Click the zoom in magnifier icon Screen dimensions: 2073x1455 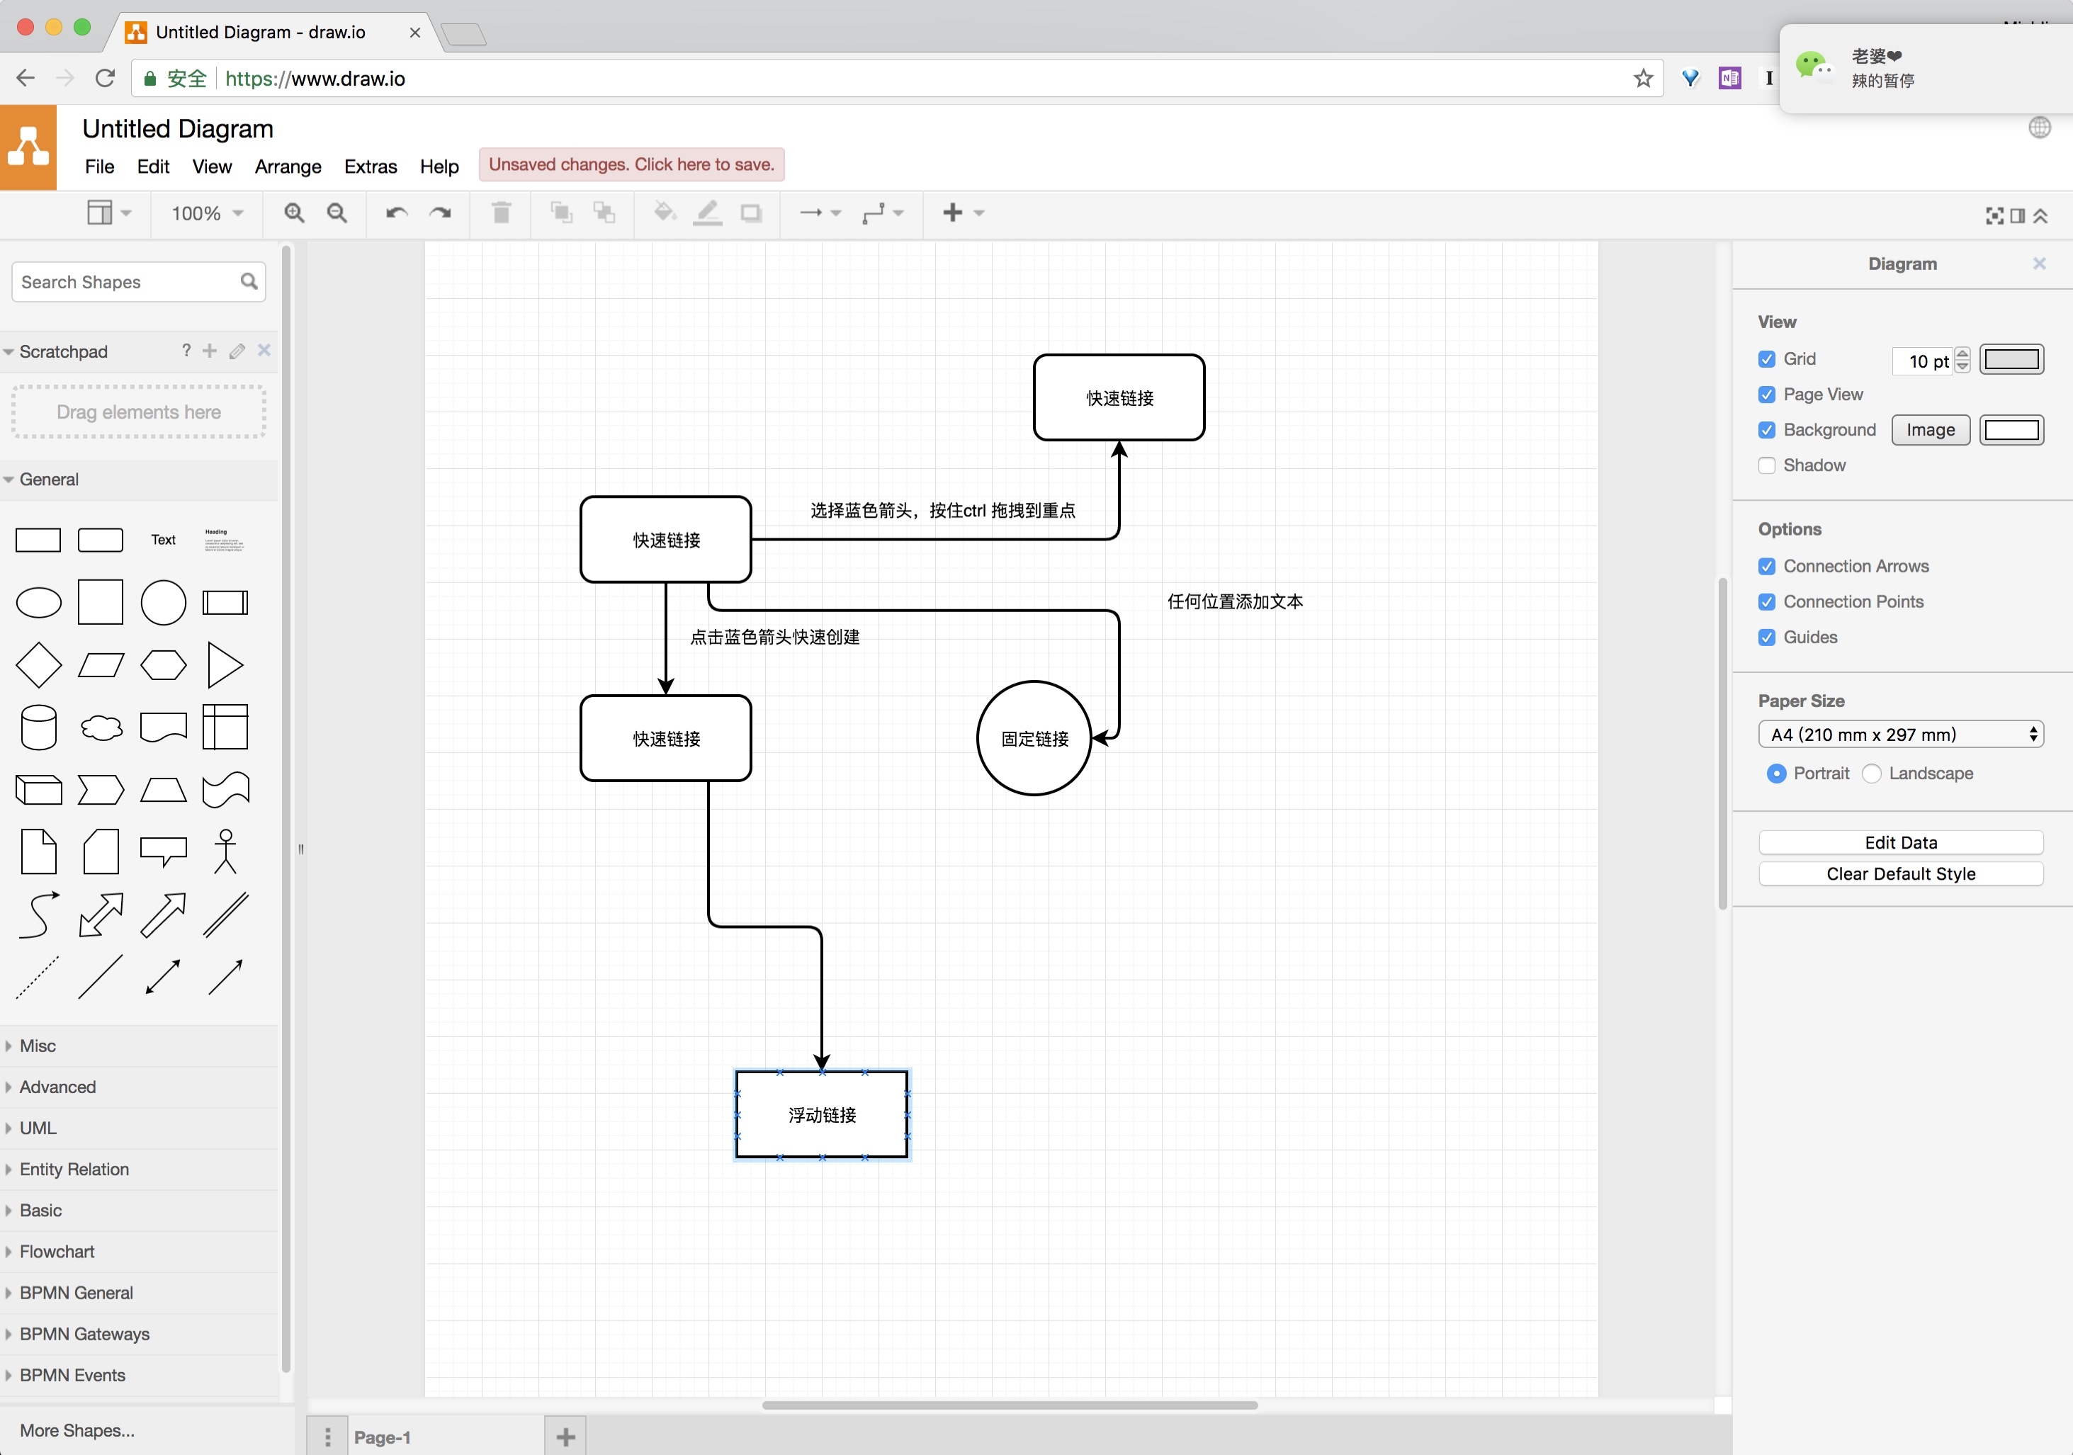(x=293, y=213)
